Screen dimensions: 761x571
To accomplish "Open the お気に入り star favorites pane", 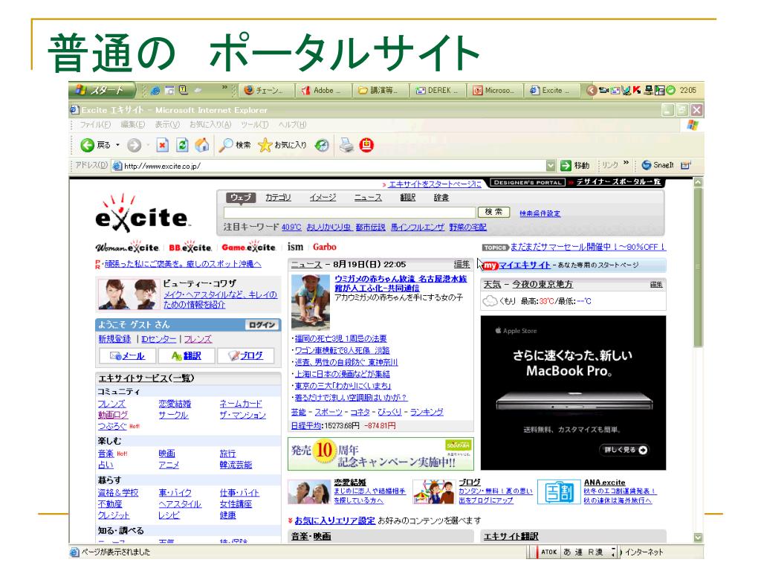I will 282,145.
